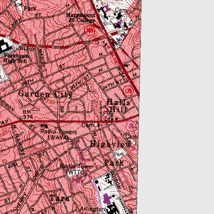Click the 30TH street label
Image resolution: width=214 pixels, height=214 pixels.
[x=16, y=23]
